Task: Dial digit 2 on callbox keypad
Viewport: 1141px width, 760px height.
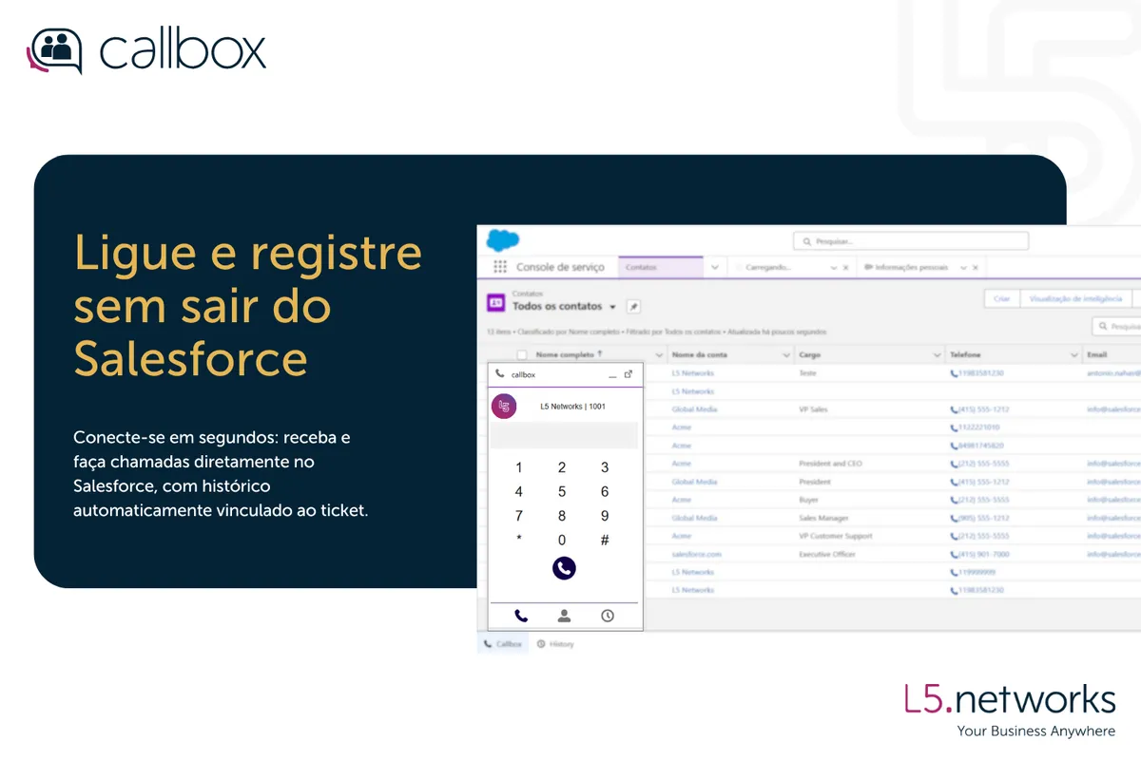Action: click(562, 467)
